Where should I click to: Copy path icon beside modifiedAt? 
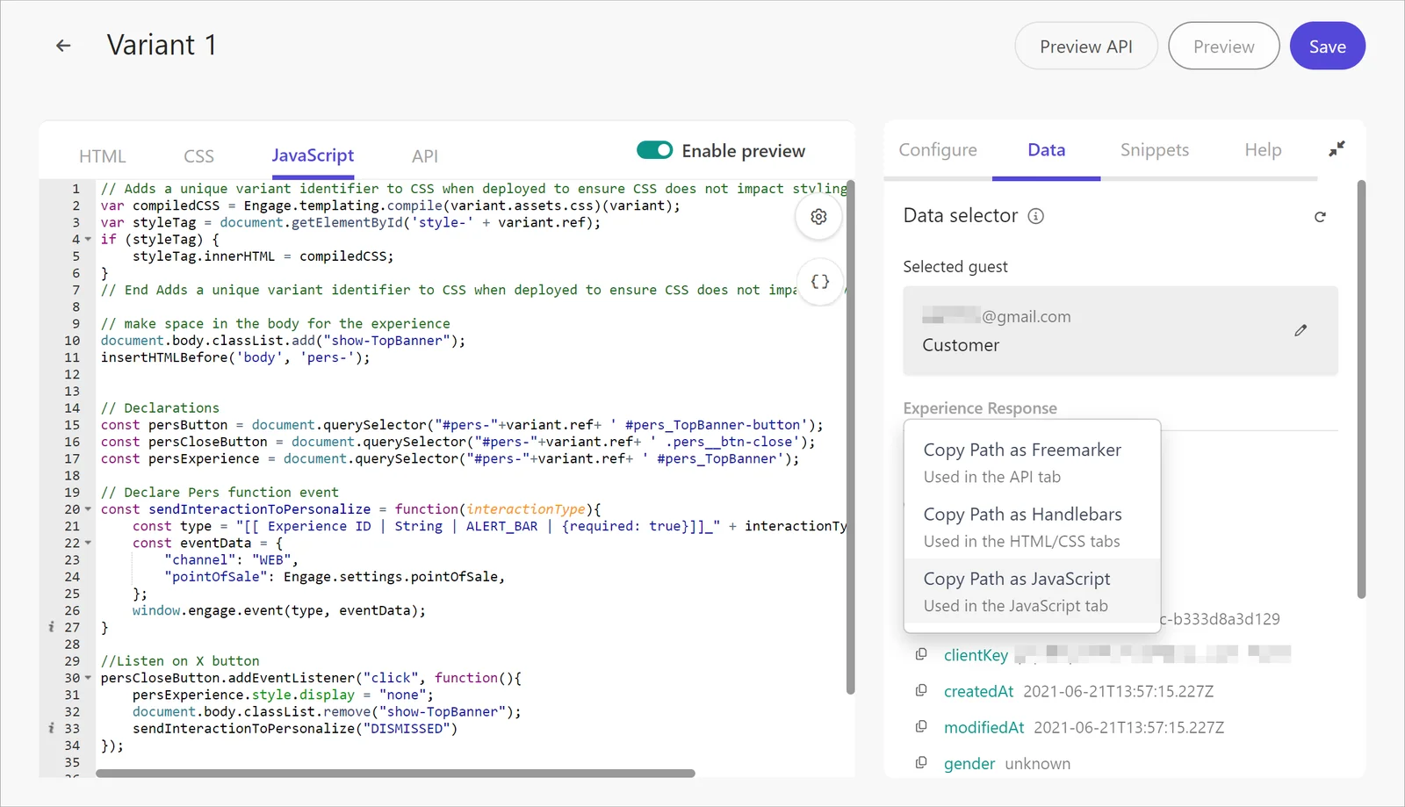click(x=921, y=727)
